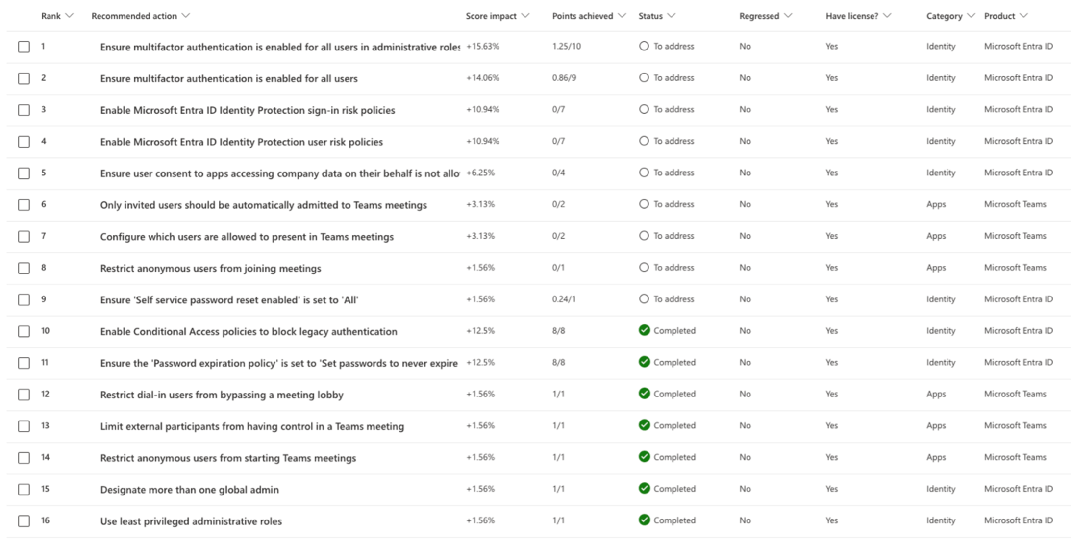
Task: Click the To address circle for rank 1
Action: pos(644,46)
